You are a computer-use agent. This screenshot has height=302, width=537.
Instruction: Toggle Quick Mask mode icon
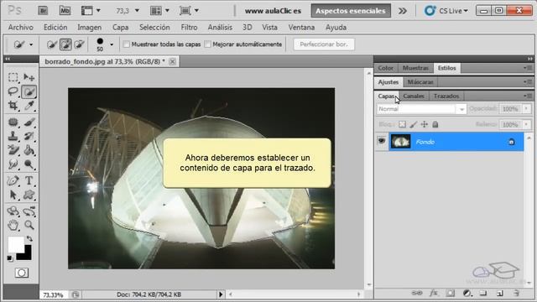coord(22,273)
